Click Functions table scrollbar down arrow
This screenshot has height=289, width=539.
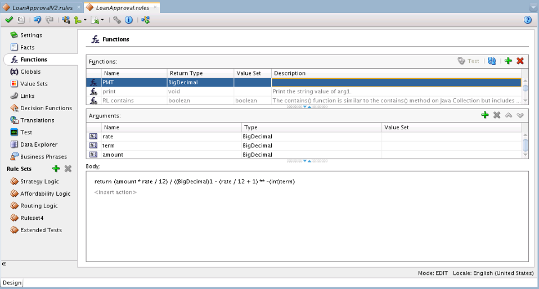(x=525, y=101)
